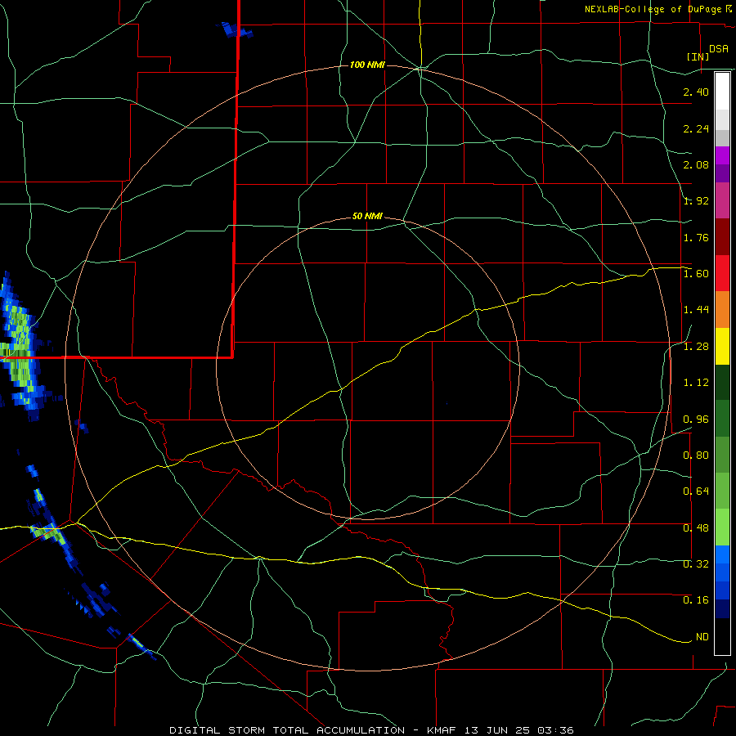
Task: Click the 0.16 legend value
Action: tap(696, 600)
